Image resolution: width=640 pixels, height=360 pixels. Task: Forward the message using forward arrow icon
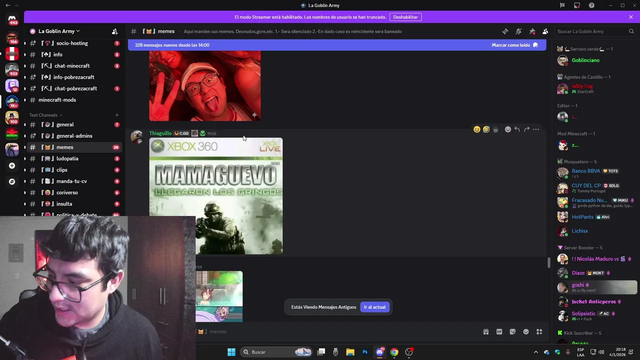pos(526,129)
